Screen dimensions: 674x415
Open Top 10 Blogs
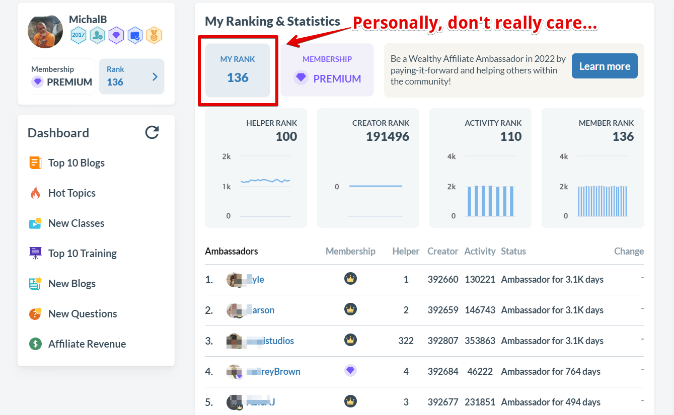(x=77, y=163)
